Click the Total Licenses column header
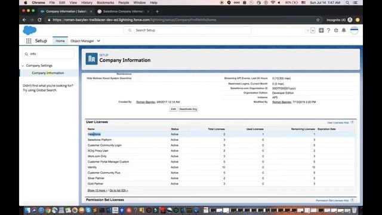382x215 pixels. point(216,129)
